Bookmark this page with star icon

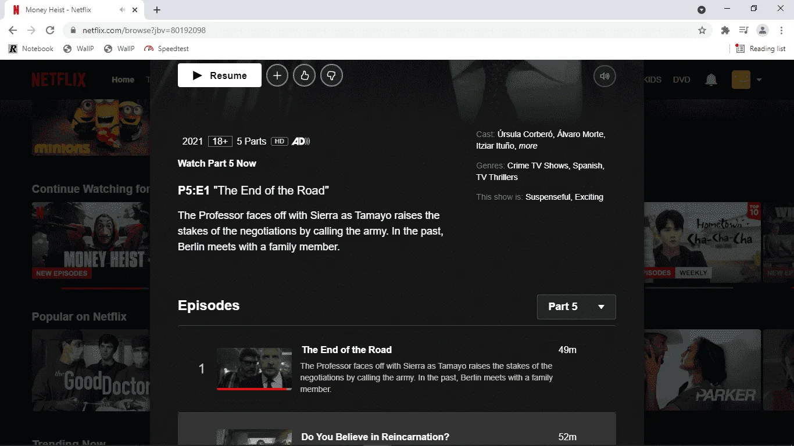[x=702, y=30]
